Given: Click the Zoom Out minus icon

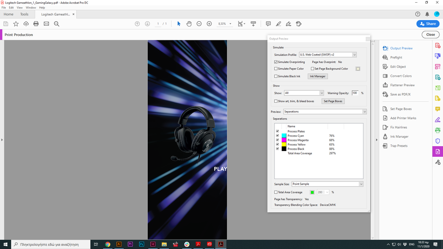Looking at the screenshot, I should pos(199,24).
